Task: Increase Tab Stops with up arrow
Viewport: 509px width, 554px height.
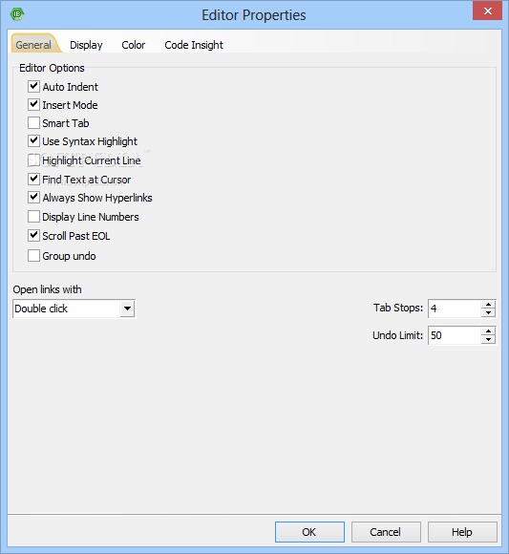Action: click(488, 304)
